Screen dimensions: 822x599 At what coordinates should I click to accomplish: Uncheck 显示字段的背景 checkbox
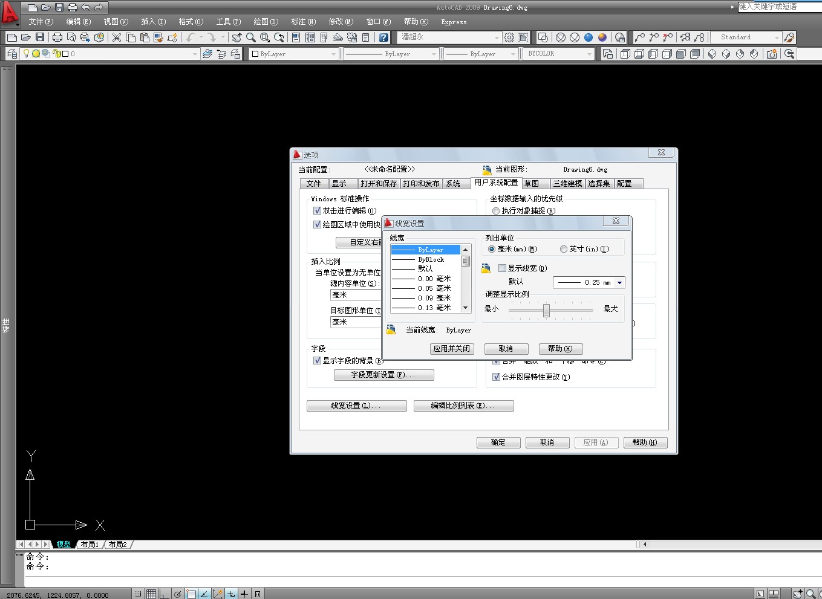(x=317, y=360)
